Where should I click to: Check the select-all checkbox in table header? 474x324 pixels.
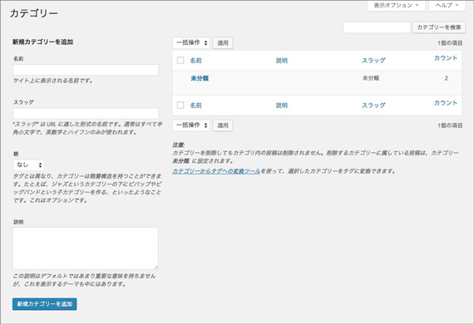pos(180,61)
